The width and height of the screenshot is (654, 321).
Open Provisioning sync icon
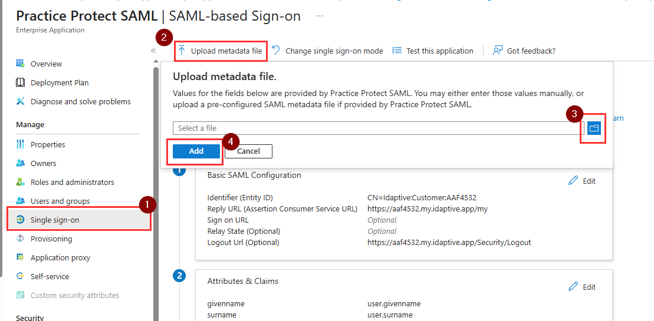click(x=20, y=239)
